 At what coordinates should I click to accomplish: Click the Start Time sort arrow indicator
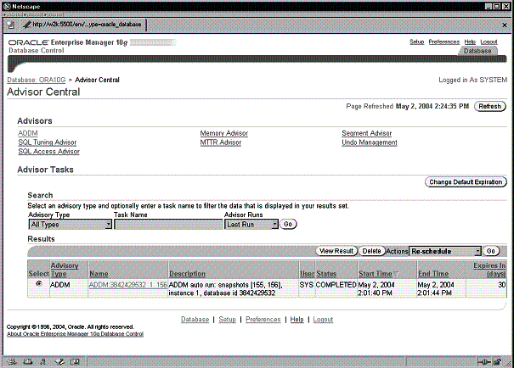396,274
